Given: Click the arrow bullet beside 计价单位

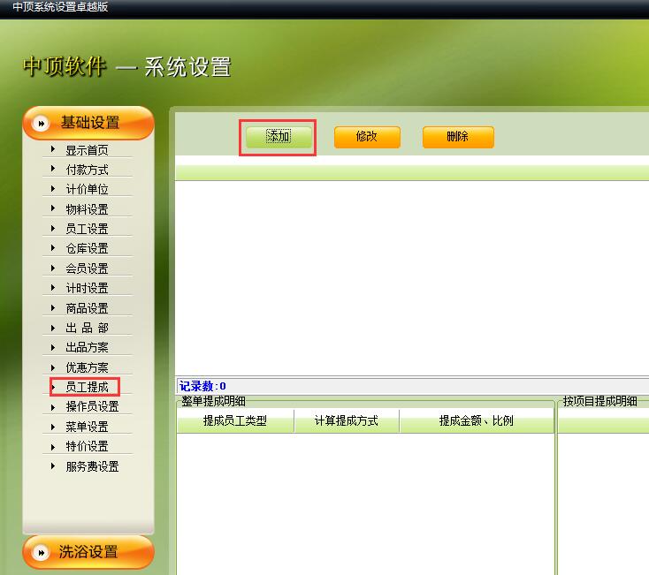Looking at the screenshot, I should (x=53, y=188).
